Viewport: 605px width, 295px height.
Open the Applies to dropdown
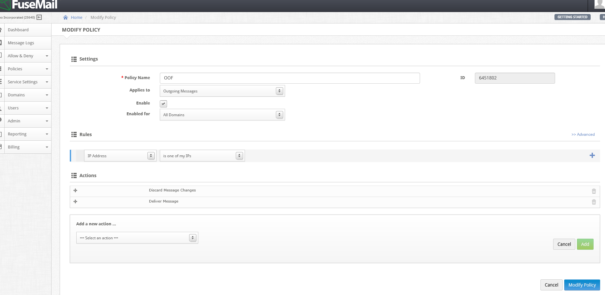pos(222,91)
